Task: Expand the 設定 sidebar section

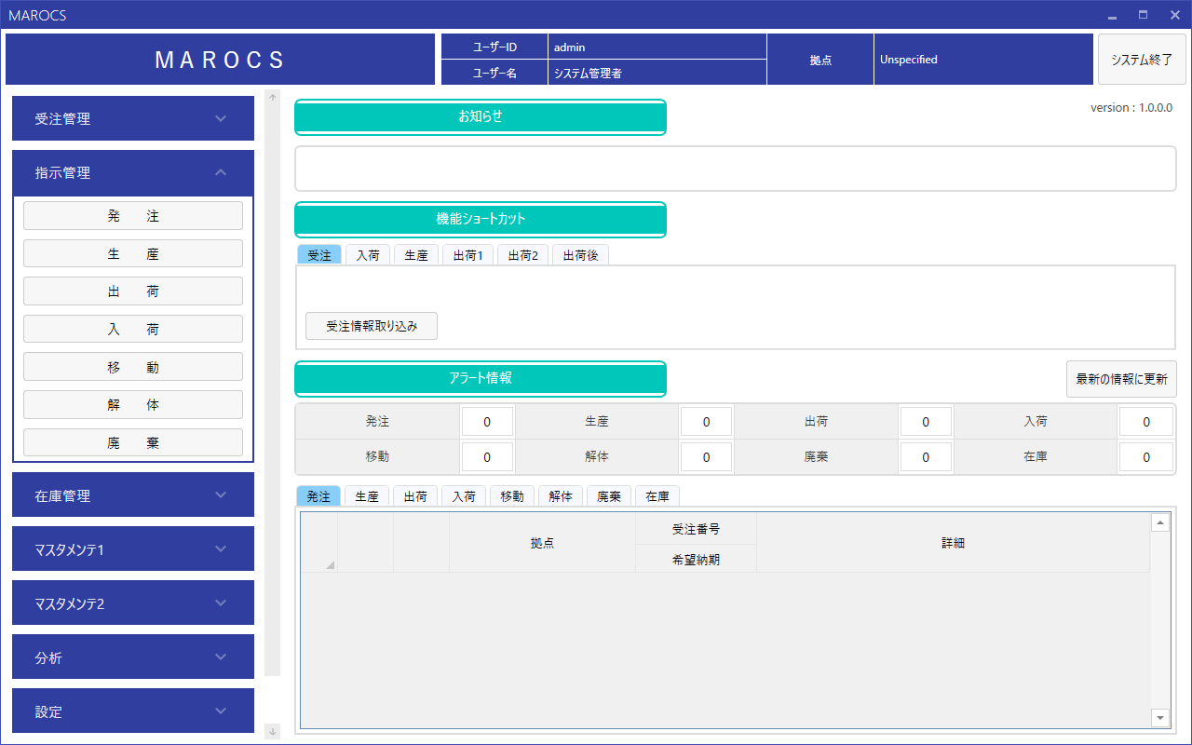Action: pyautogui.click(x=133, y=711)
